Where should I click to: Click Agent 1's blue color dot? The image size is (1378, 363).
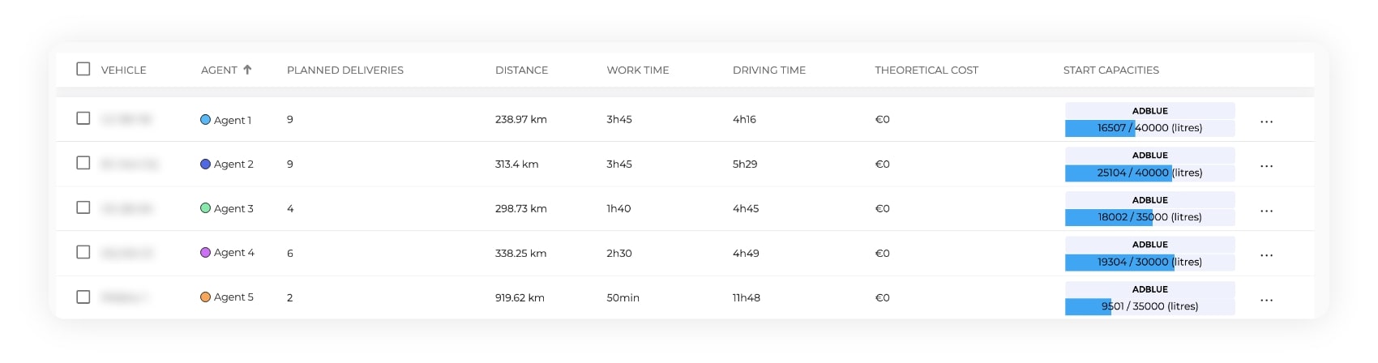point(205,120)
